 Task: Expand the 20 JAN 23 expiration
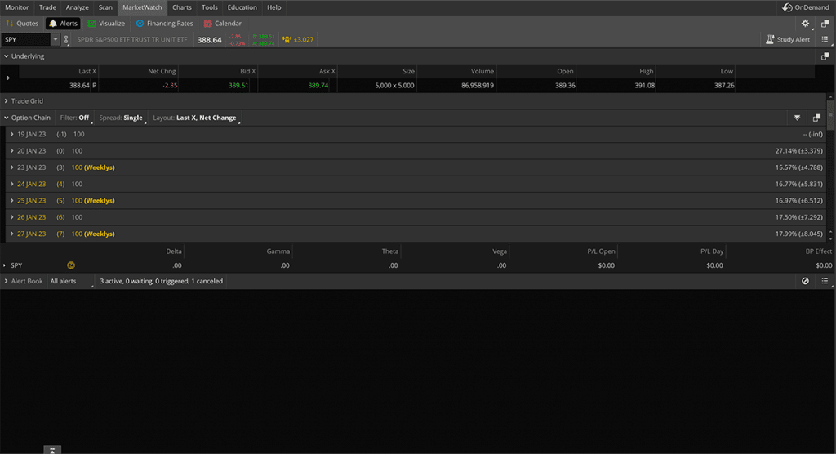coord(11,151)
